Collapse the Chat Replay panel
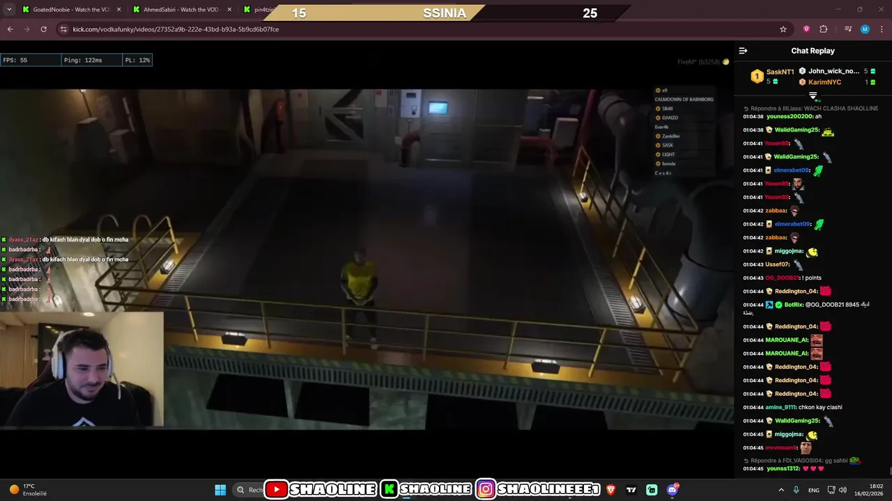The image size is (892, 501). [x=743, y=51]
